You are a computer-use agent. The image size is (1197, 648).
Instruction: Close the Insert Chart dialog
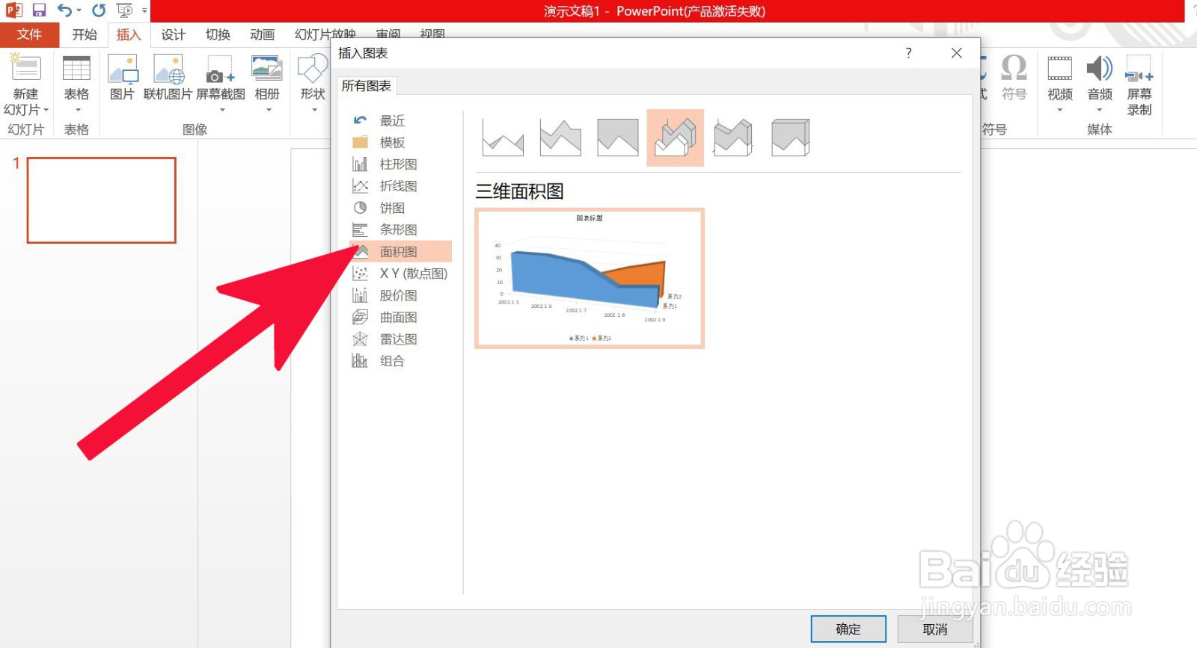coord(956,53)
